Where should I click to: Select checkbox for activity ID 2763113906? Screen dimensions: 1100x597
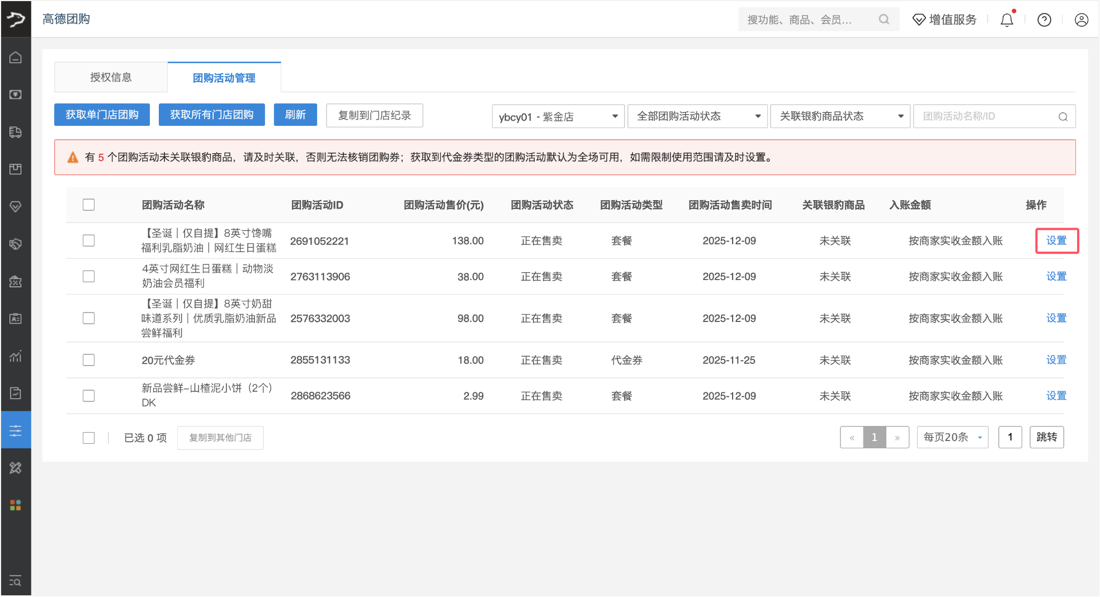tap(88, 276)
